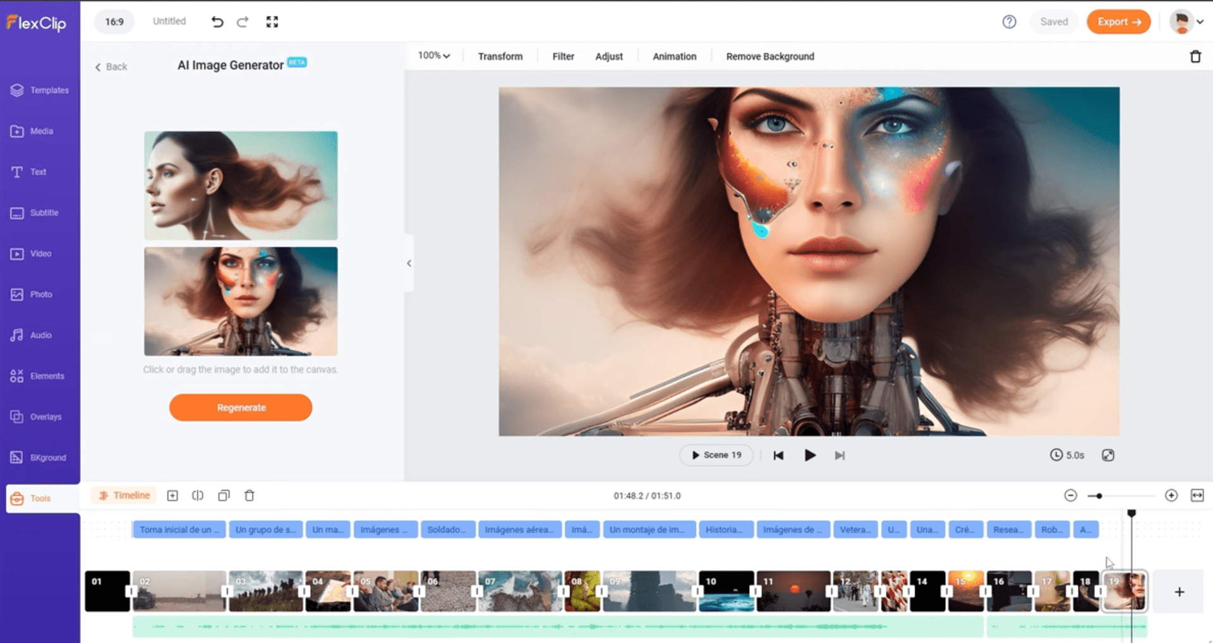Image resolution: width=1213 pixels, height=643 pixels.
Task: Add the side-profile woman generated image
Action: coord(241,186)
